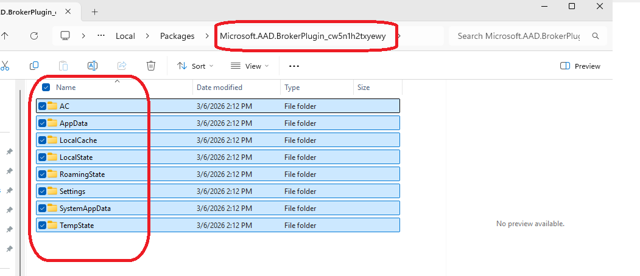Click the Up arrow navigation button
This screenshot has height=276, width=640.
[x=4, y=36]
